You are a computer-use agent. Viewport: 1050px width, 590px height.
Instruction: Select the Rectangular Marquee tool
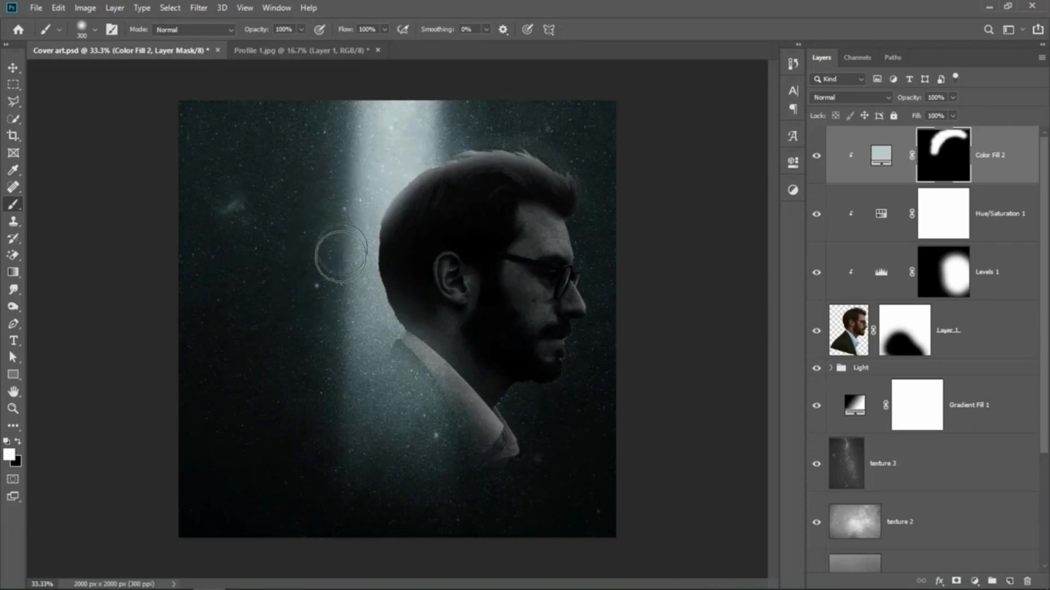tap(13, 85)
